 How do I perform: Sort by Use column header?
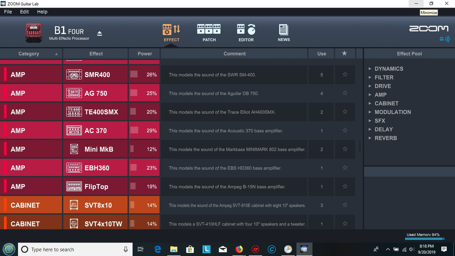pos(321,54)
